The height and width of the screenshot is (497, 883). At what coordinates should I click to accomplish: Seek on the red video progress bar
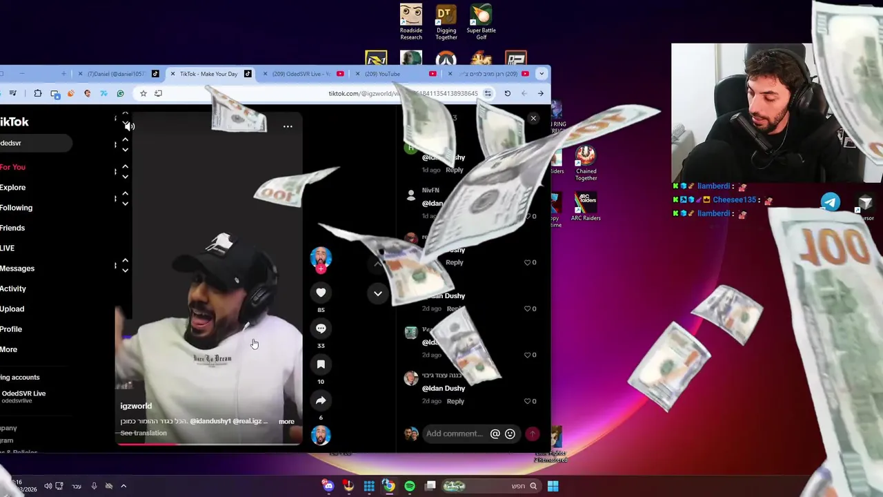point(209,444)
